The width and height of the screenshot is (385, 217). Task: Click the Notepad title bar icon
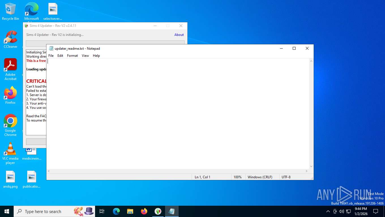[51, 48]
